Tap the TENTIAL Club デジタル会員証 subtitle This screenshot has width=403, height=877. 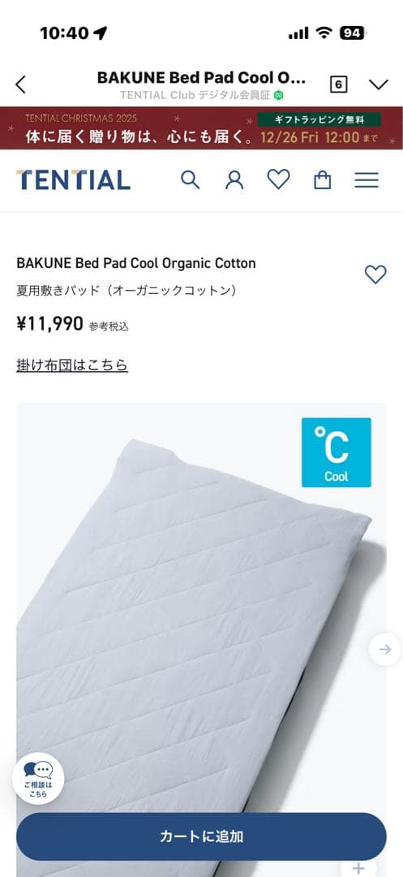(x=201, y=95)
